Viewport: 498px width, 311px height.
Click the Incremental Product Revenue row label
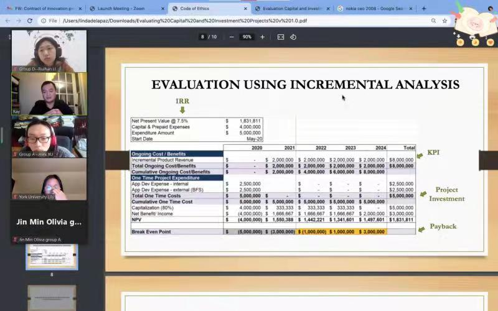(x=162, y=160)
